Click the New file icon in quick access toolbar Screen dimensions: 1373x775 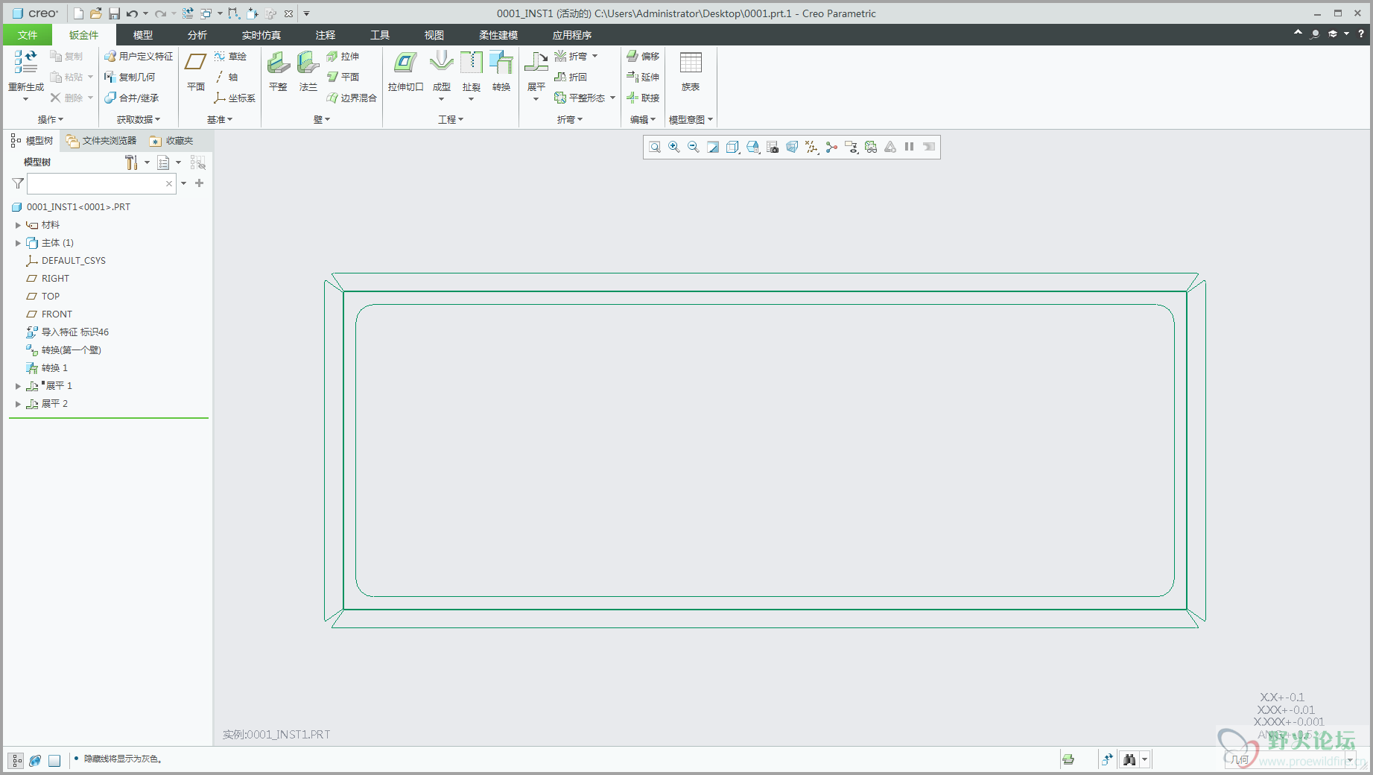click(79, 13)
